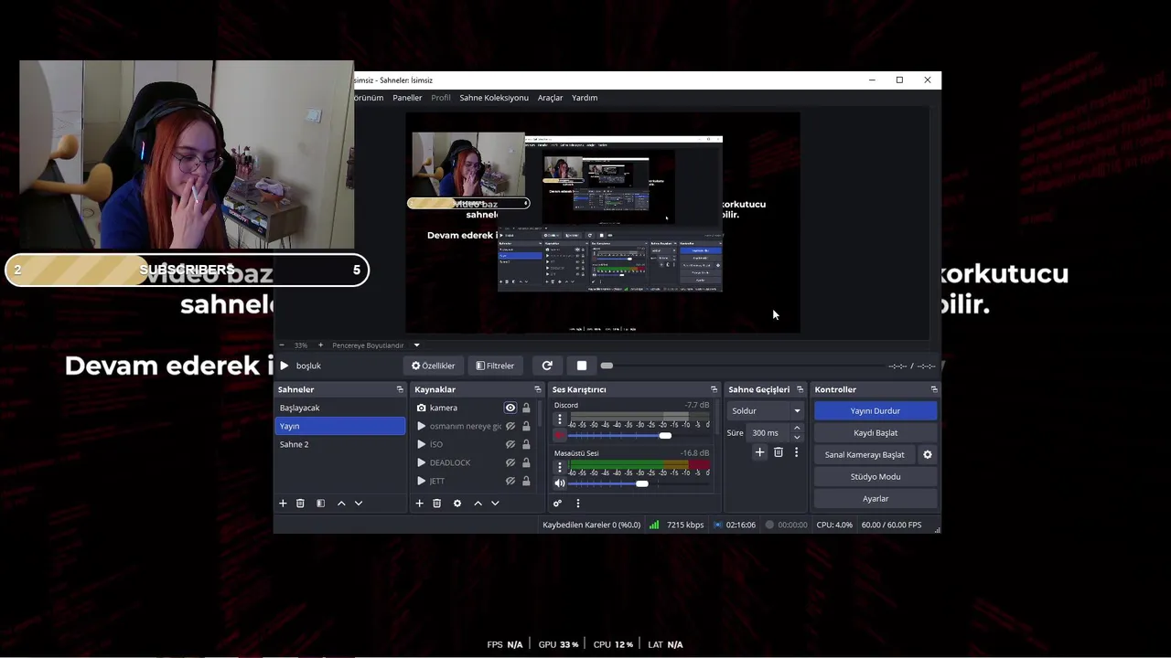The width and height of the screenshot is (1171, 658).
Task: Open Filtreler for the selected source
Action: (495, 366)
